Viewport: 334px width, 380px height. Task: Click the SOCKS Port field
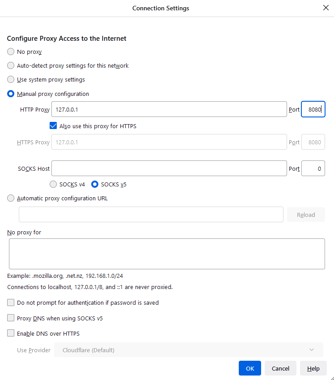(313, 168)
